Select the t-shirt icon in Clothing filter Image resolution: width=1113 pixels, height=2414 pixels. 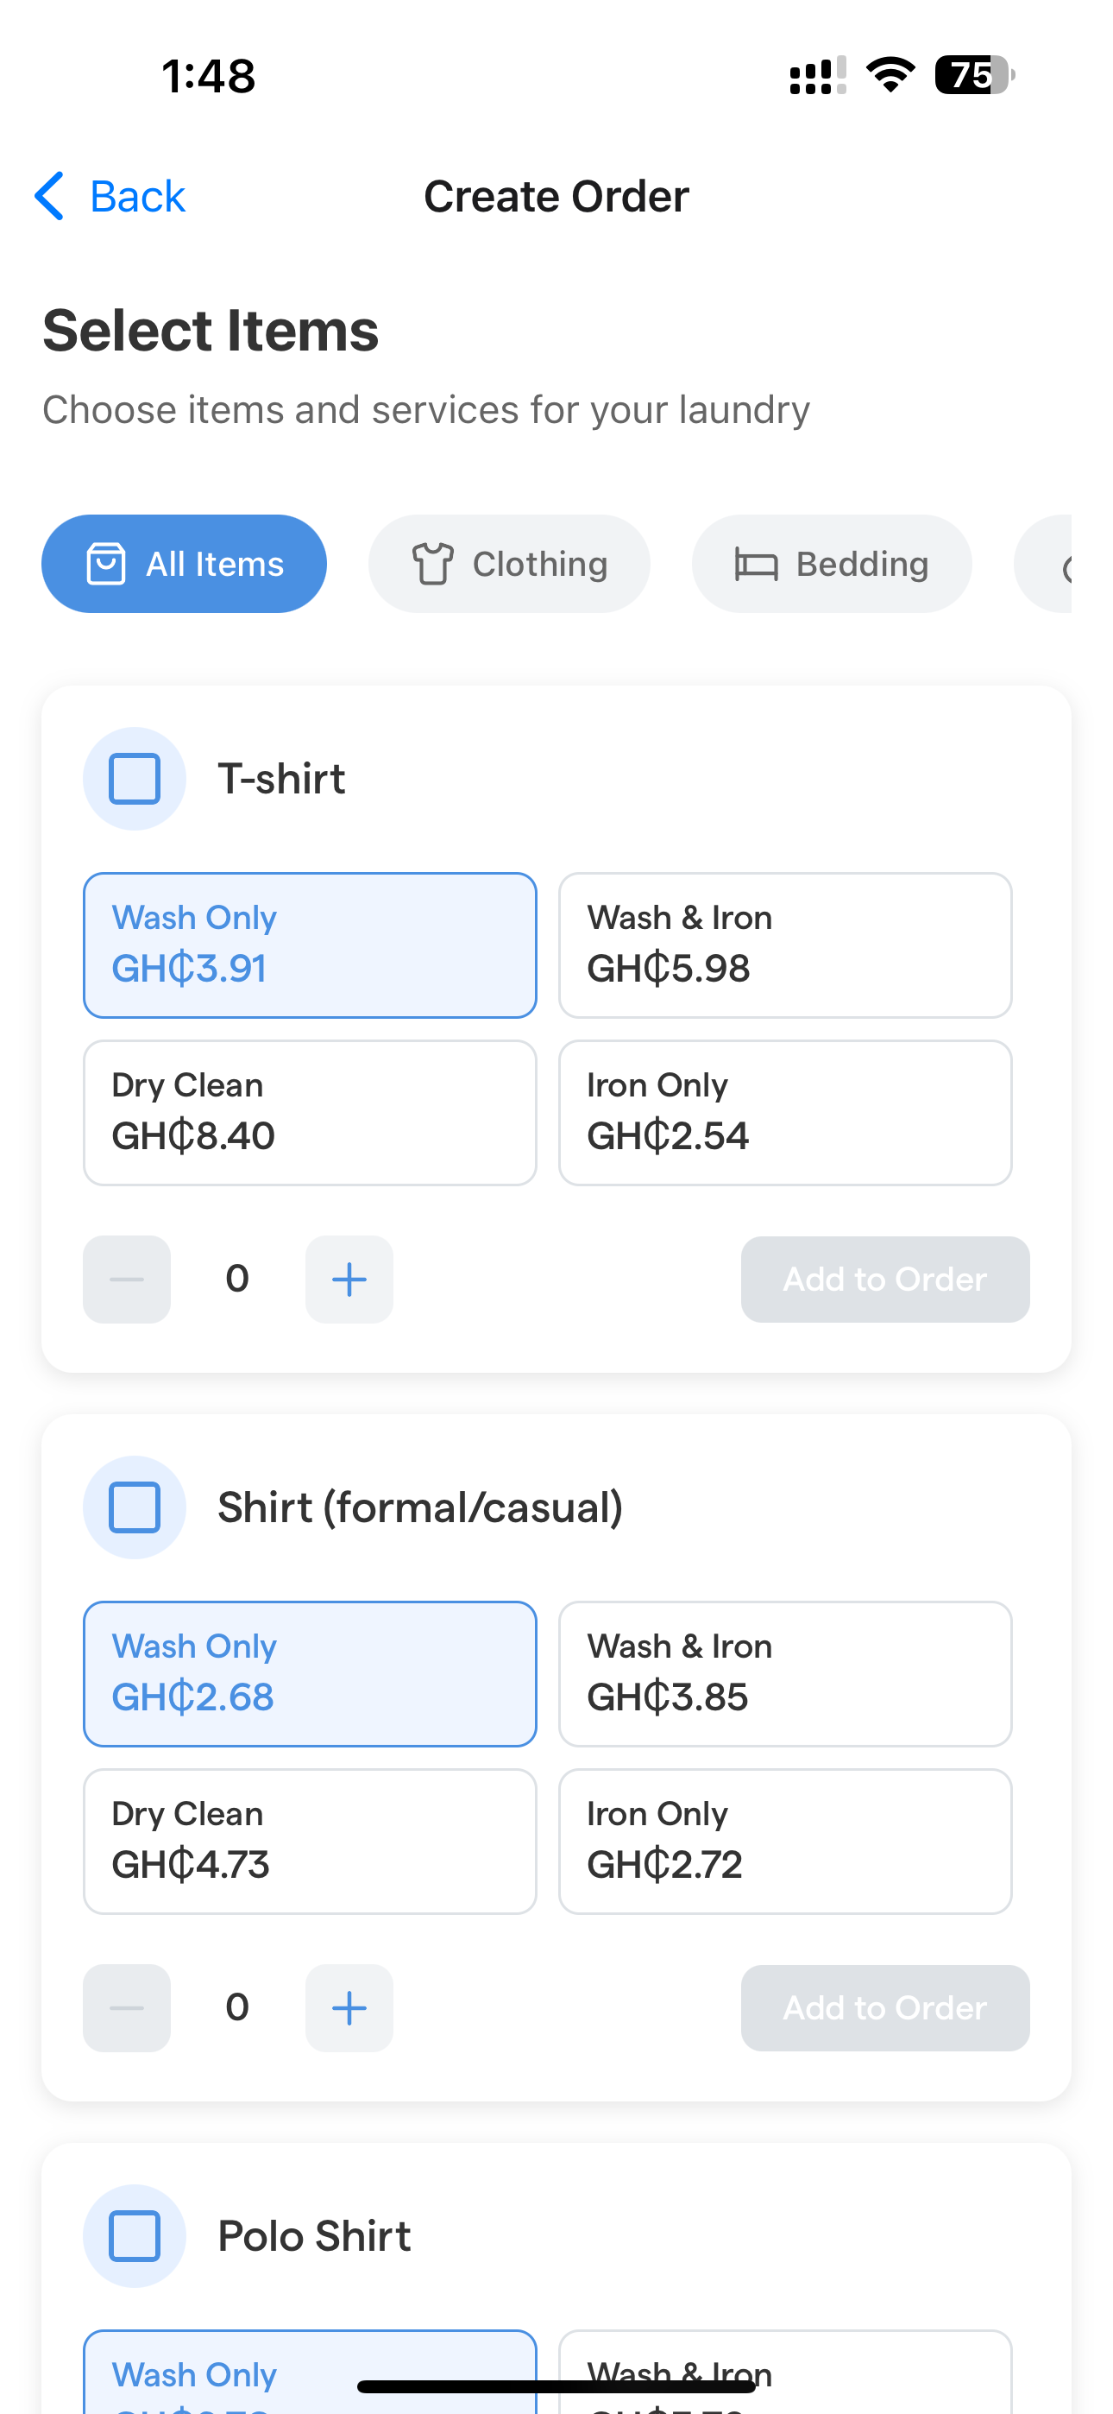tap(434, 563)
